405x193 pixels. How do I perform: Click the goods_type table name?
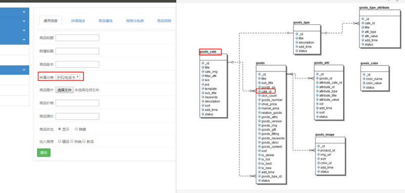point(301,22)
